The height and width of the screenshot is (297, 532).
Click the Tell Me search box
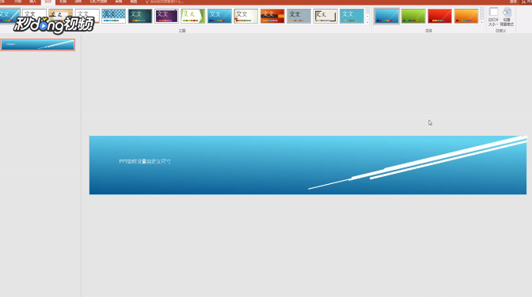coord(165,2)
